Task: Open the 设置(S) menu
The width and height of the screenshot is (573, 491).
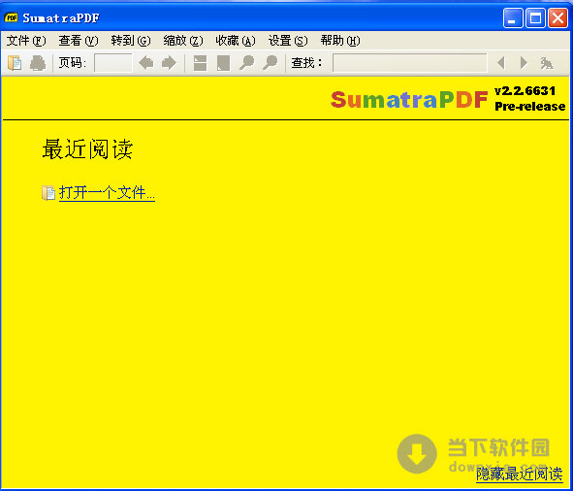Action: tap(288, 40)
